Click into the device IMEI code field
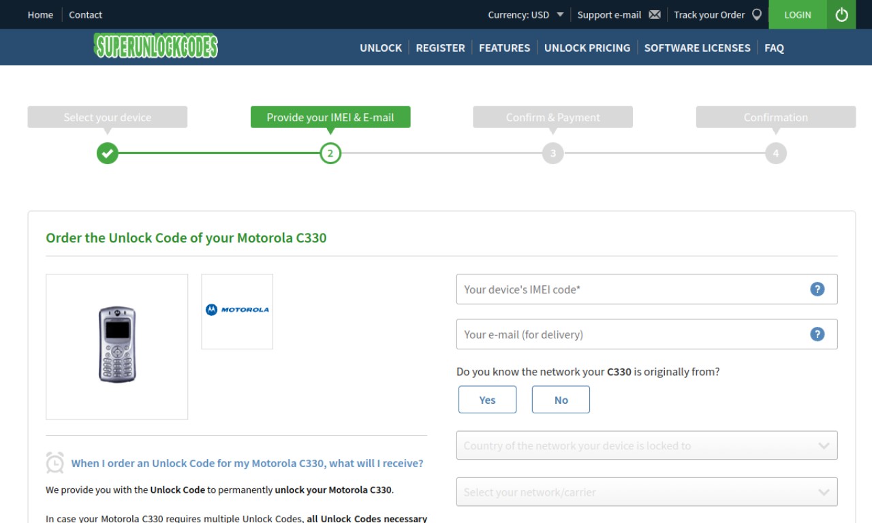The width and height of the screenshot is (872, 523). click(647, 289)
